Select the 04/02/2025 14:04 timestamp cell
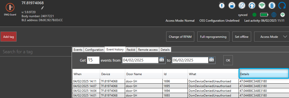 tap(86, 91)
